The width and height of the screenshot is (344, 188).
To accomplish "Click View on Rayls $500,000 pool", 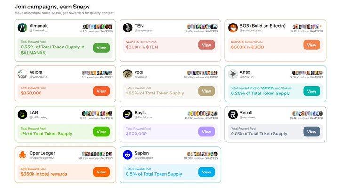I will coord(207,132).
